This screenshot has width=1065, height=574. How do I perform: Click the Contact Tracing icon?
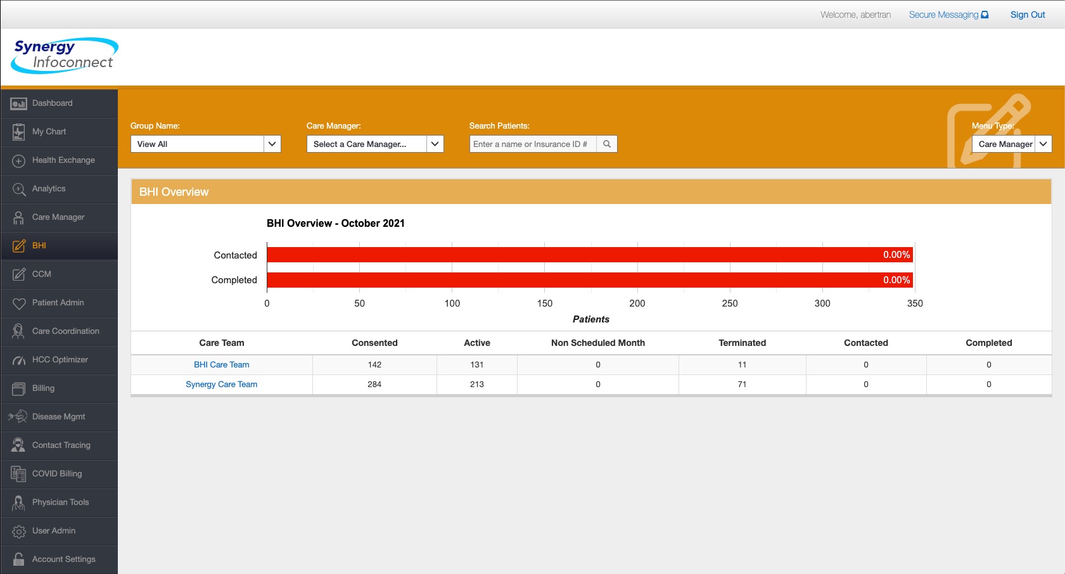(x=18, y=445)
